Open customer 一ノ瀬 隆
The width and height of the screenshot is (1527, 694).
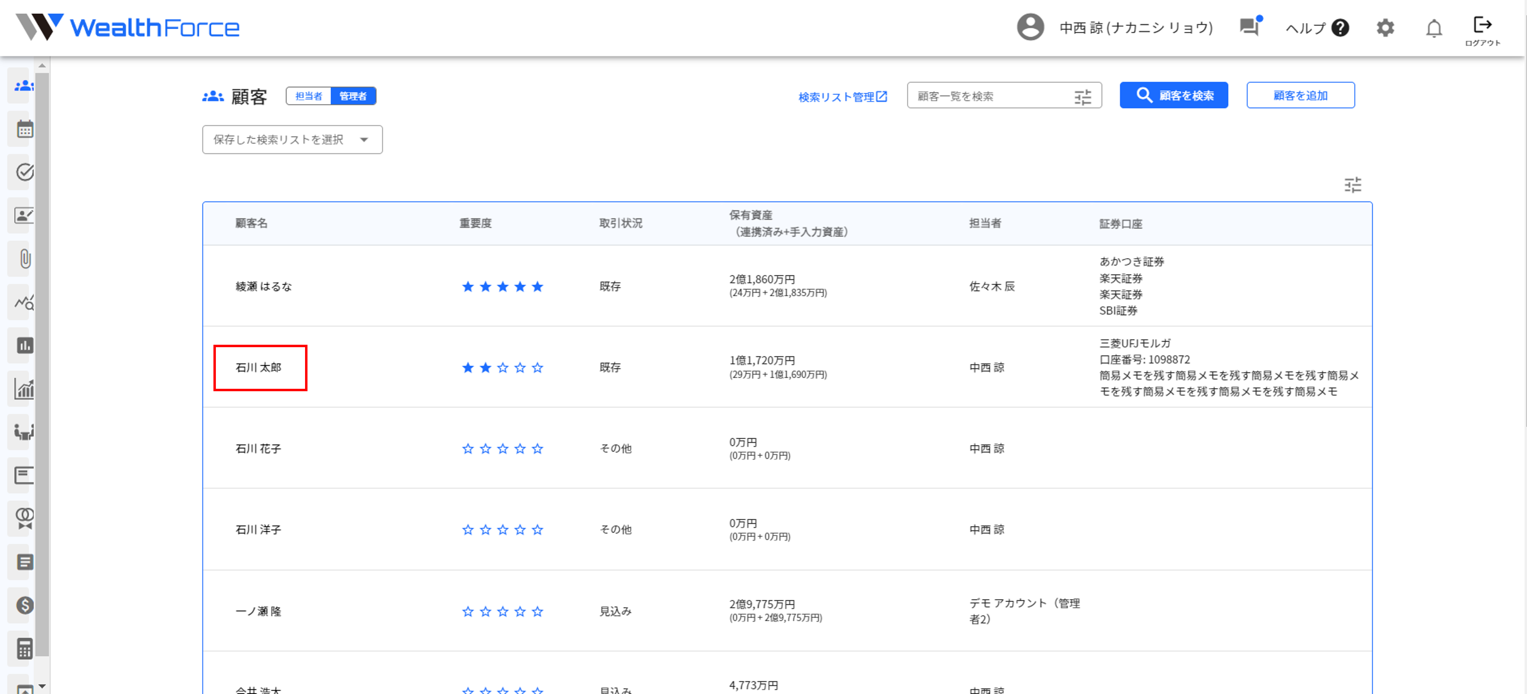(259, 611)
